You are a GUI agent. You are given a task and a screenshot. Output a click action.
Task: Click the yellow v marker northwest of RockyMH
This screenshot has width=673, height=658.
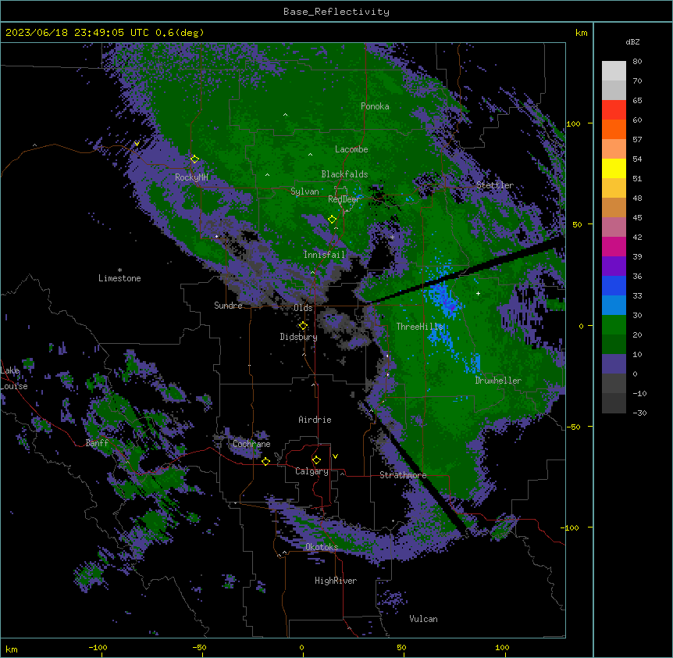[x=137, y=144]
